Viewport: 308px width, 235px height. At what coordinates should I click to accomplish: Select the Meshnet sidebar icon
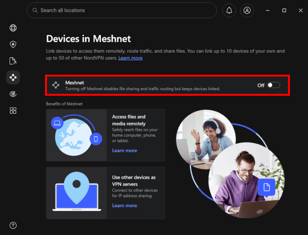[13, 77]
